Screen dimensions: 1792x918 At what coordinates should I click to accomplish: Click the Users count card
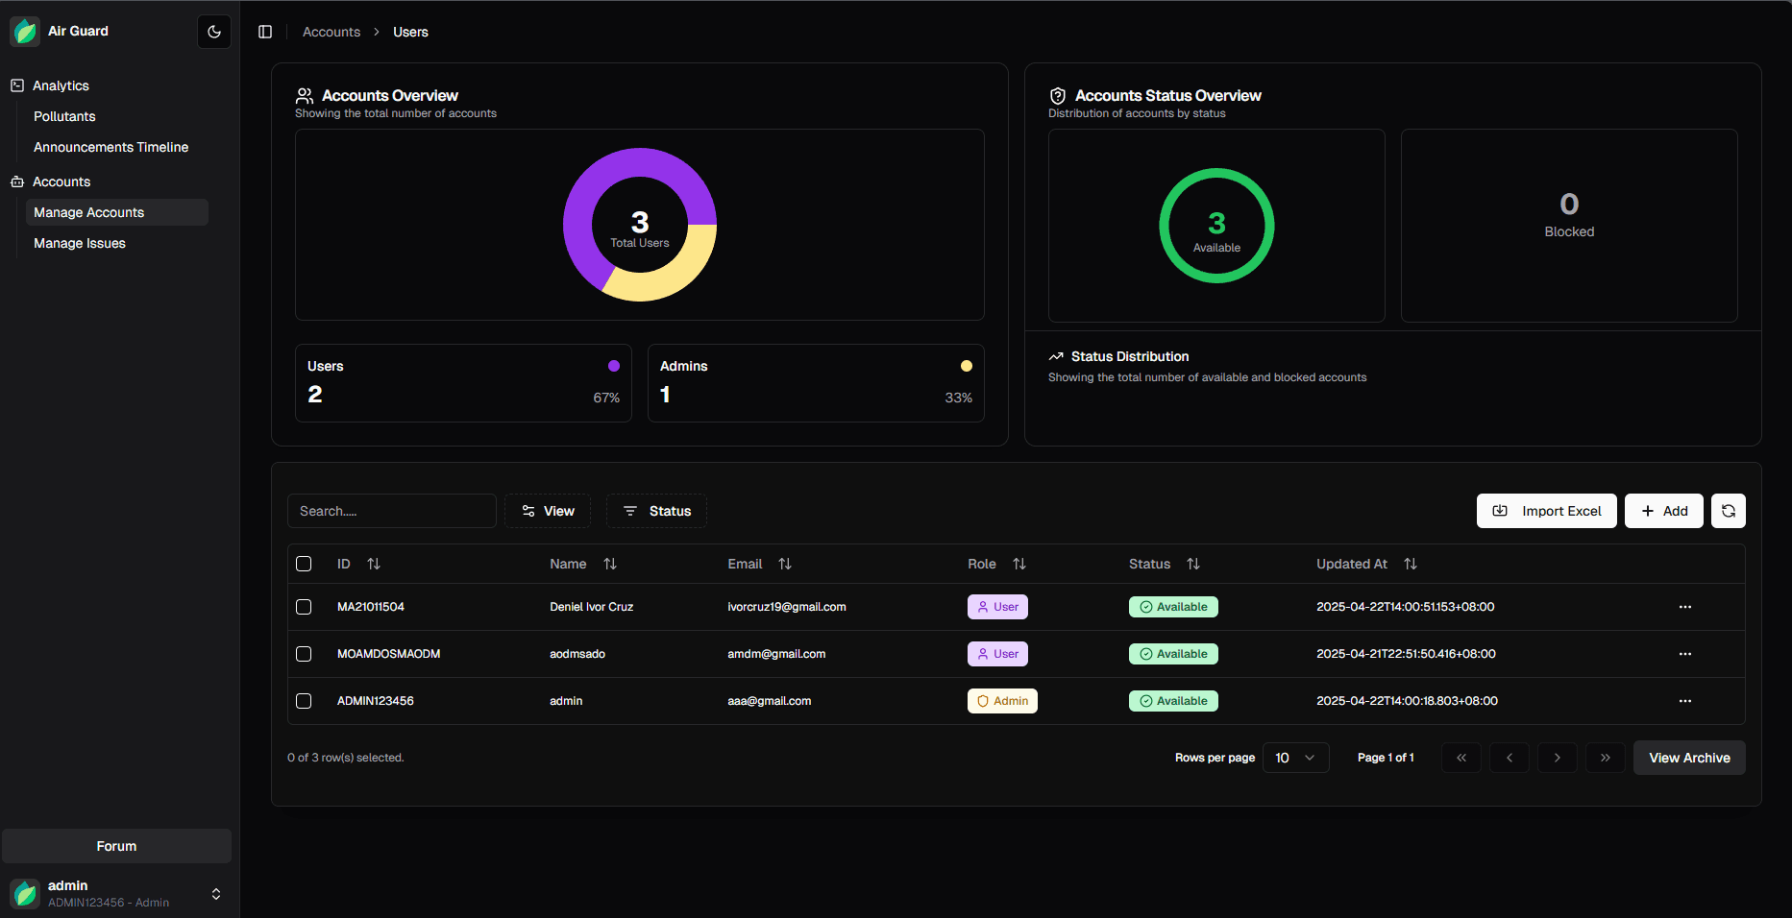(463, 383)
